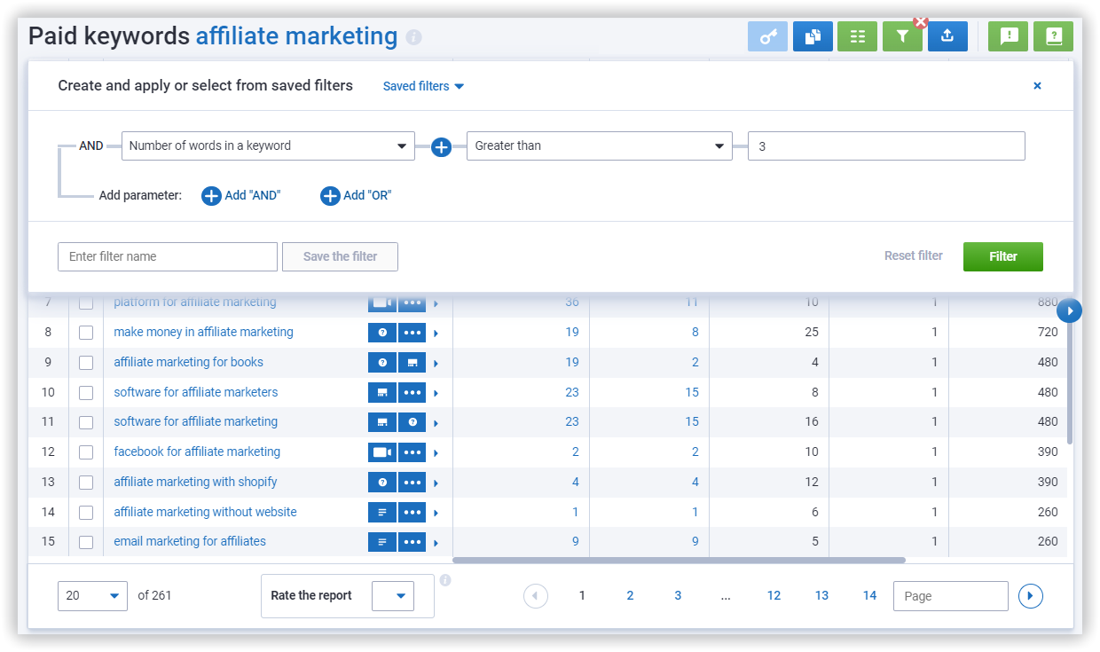The width and height of the screenshot is (1100, 652).
Task: Open affiliate marketing with shopify keyword link
Action: point(195,482)
